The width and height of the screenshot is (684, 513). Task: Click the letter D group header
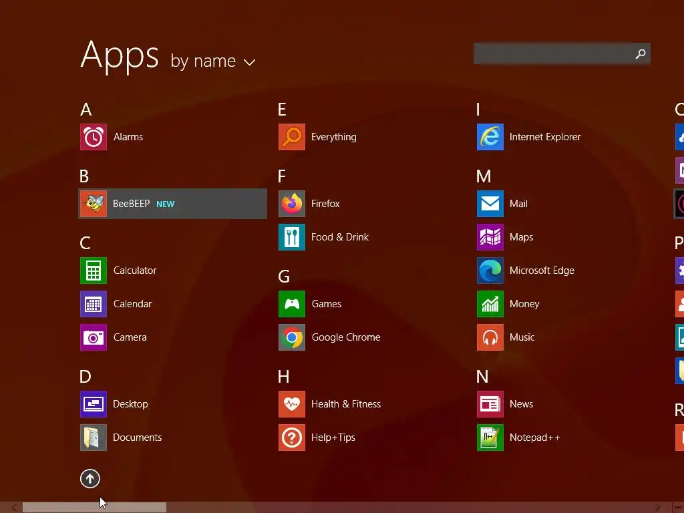[x=85, y=377]
